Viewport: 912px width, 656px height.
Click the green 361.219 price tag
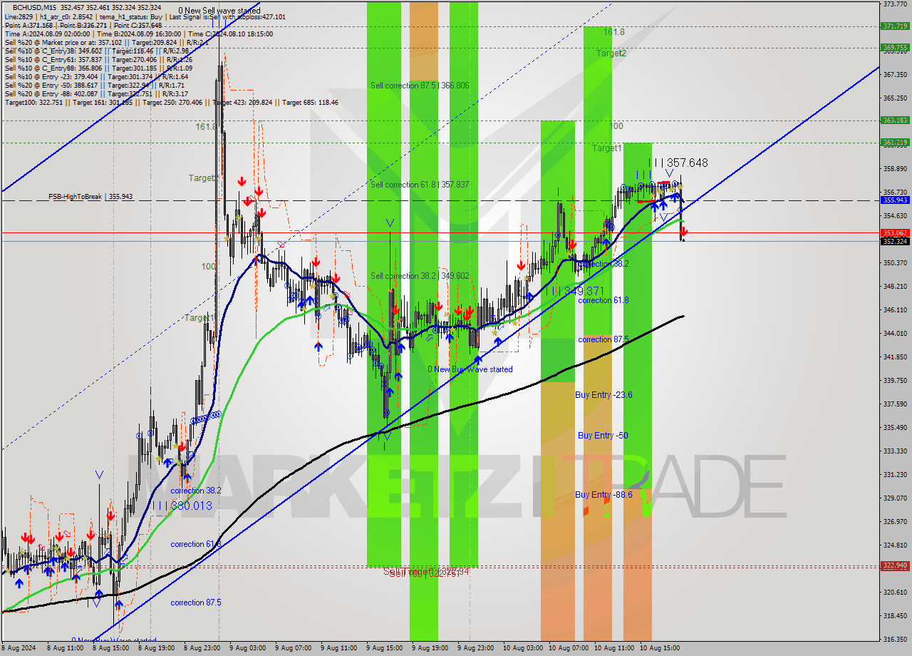point(895,143)
